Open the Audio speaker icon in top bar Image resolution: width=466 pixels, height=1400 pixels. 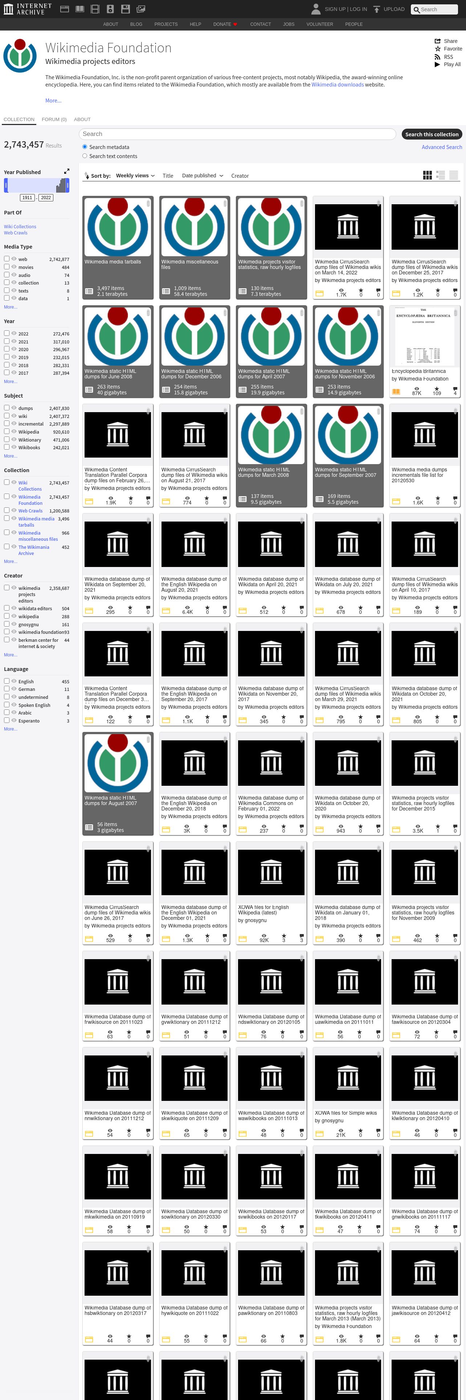tap(110, 9)
